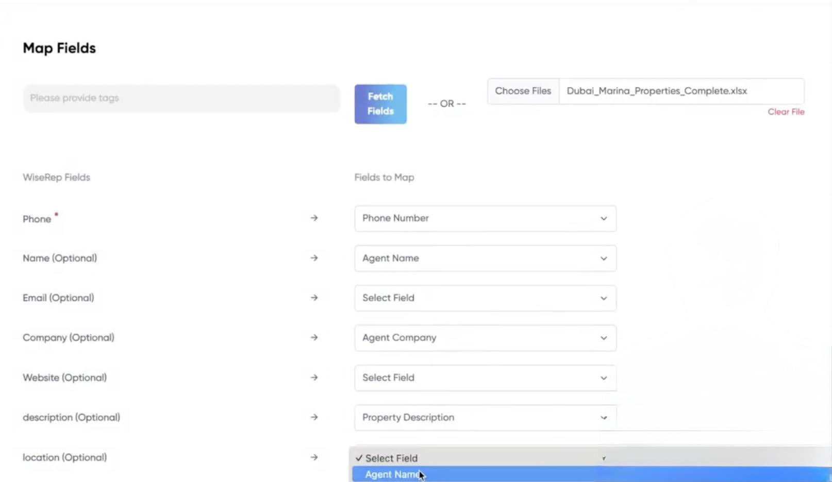Open the Email field mapping dropdown

tap(485, 298)
